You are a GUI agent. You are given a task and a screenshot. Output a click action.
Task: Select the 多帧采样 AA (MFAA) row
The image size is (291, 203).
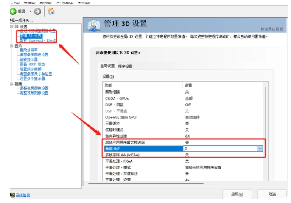pyautogui.click(x=183, y=155)
